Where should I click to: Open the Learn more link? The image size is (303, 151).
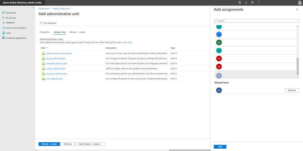tap(127, 42)
